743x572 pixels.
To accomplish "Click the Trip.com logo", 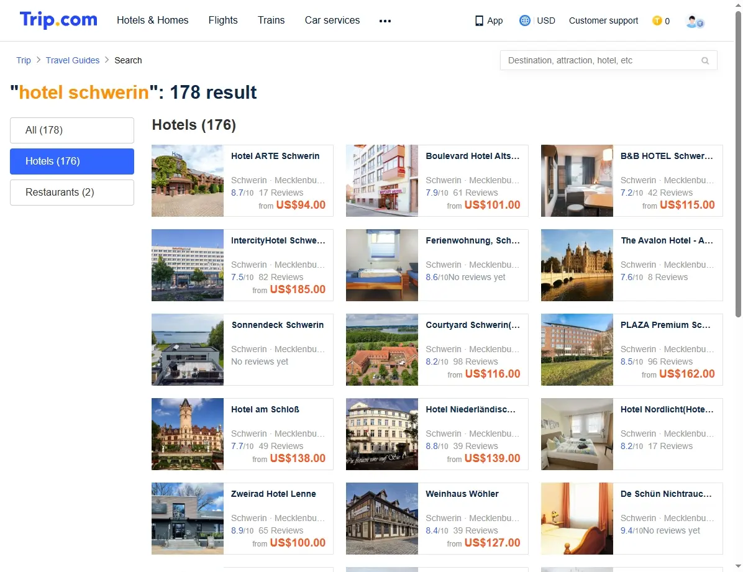I will [x=58, y=20].
